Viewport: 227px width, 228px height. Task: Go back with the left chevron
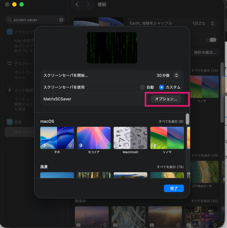pyautogui.click(x=77, y=4)
